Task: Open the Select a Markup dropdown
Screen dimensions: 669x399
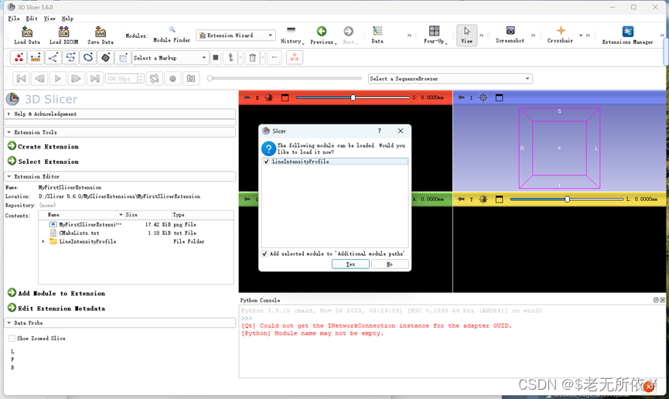Action: [170, 58]
